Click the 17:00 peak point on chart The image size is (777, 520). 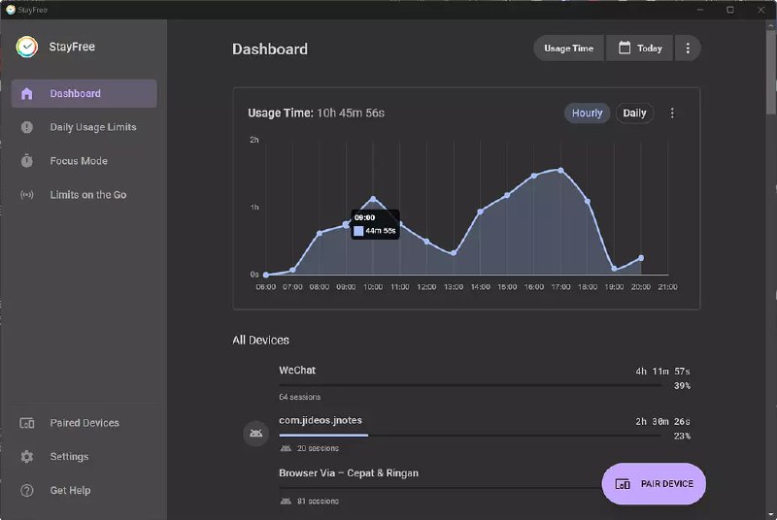(x=560, y=170)
